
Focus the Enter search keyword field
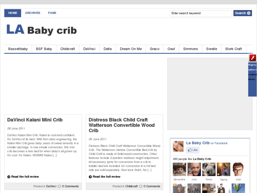[x=201, y=13]
